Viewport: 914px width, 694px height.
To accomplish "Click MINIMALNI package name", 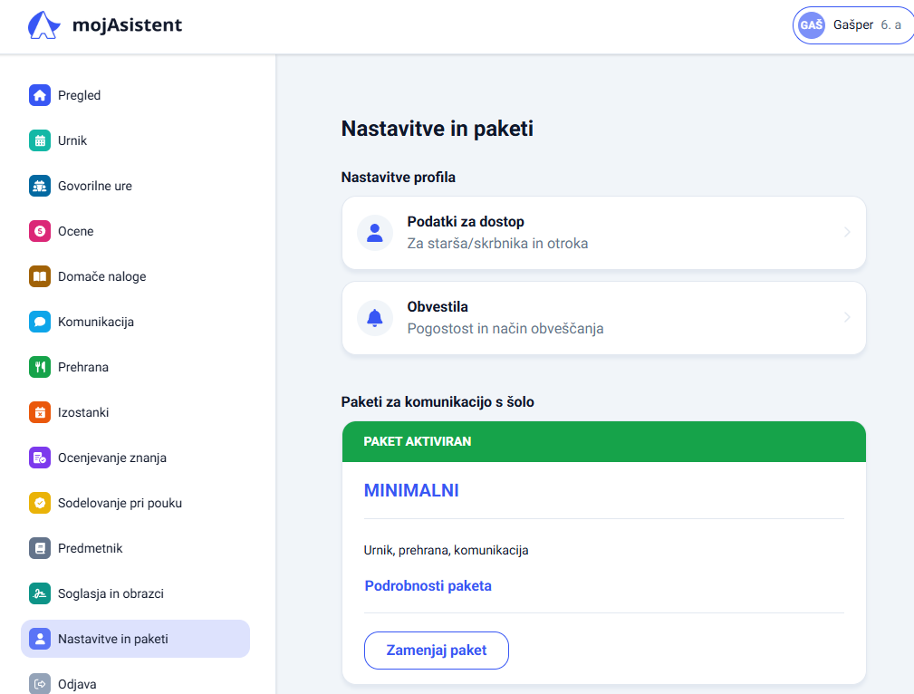I will click(x=411, y=490).
